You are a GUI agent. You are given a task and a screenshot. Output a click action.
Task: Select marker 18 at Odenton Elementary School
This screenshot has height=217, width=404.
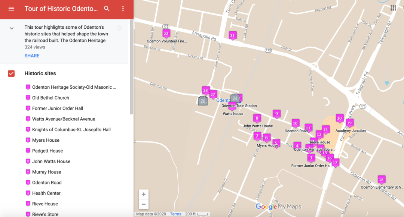(381, 179)
